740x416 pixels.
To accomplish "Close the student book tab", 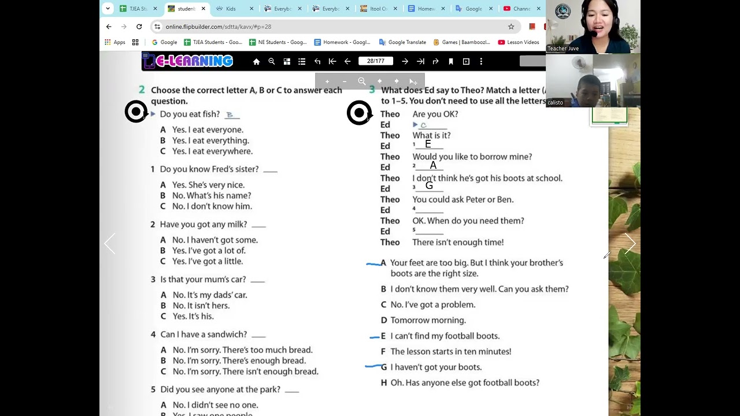I will coord(203,9).
